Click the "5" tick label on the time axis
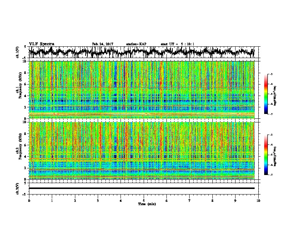291x225 pixels. click(144, 201)
